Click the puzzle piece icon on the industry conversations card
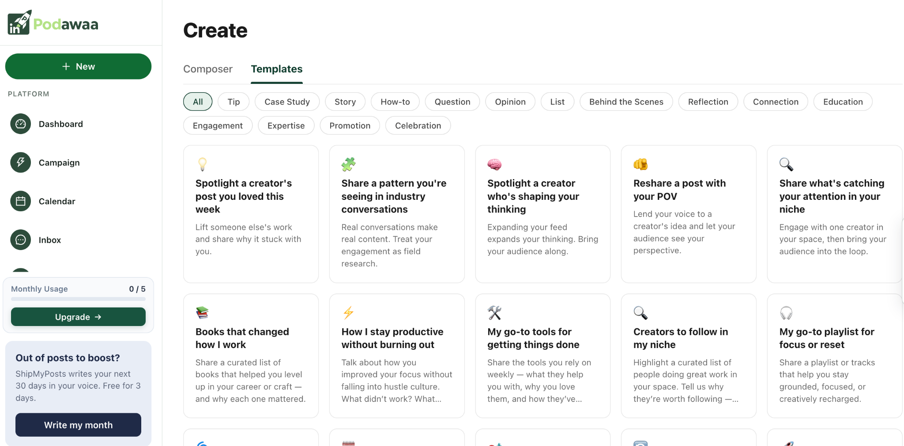This screenshot has height=446, width=904. point(348,164)
